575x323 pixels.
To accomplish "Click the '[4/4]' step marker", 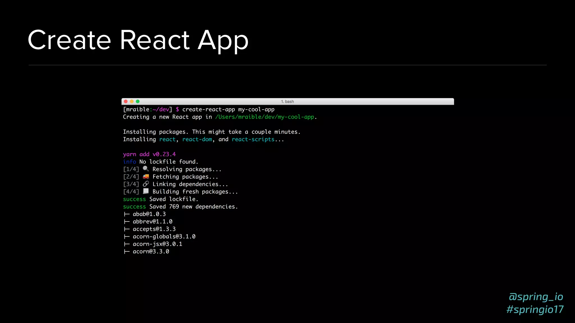I will coord(131,192).
